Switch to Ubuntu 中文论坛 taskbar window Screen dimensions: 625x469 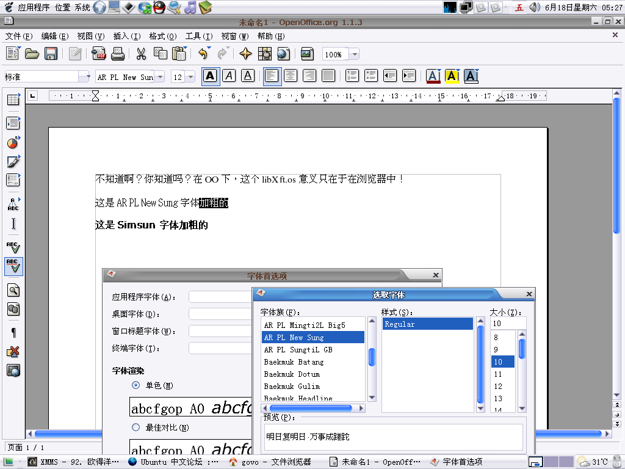click(x=173, y=462)
